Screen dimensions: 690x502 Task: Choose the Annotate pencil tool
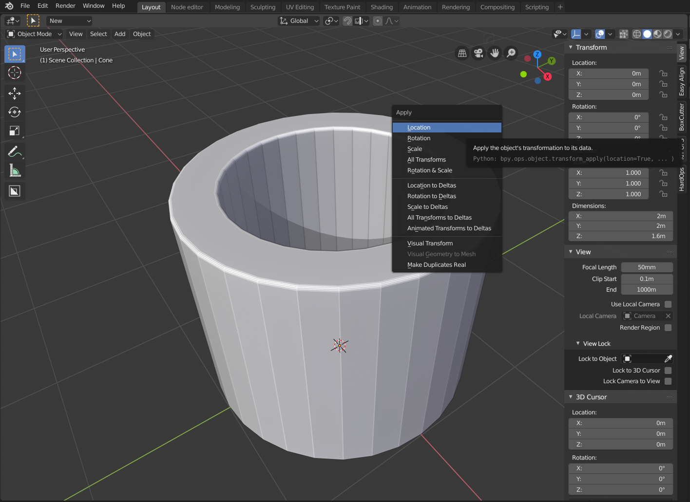[x=15, y=152]
